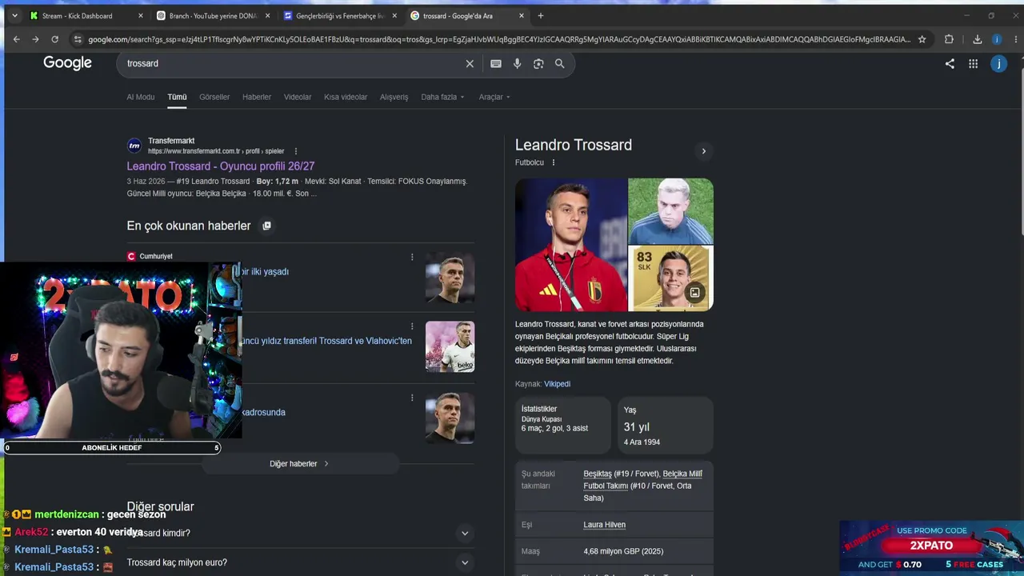Screen dimensions: 1024x576
Task: Close the Gençlerbirliği vs Fenerbahçe tab
Action: [x=394, y=16]
